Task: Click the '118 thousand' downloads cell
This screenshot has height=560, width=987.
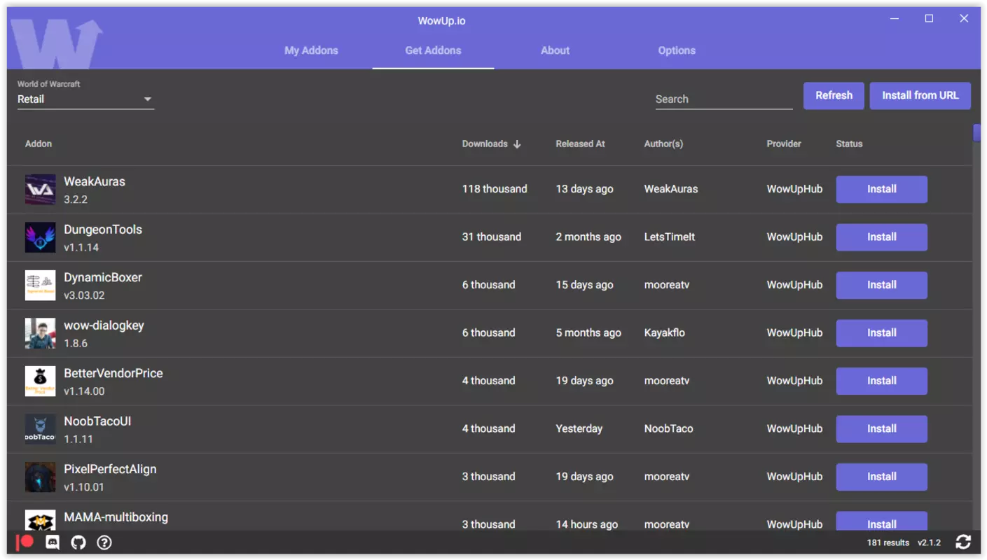Action: click(495, 189)
